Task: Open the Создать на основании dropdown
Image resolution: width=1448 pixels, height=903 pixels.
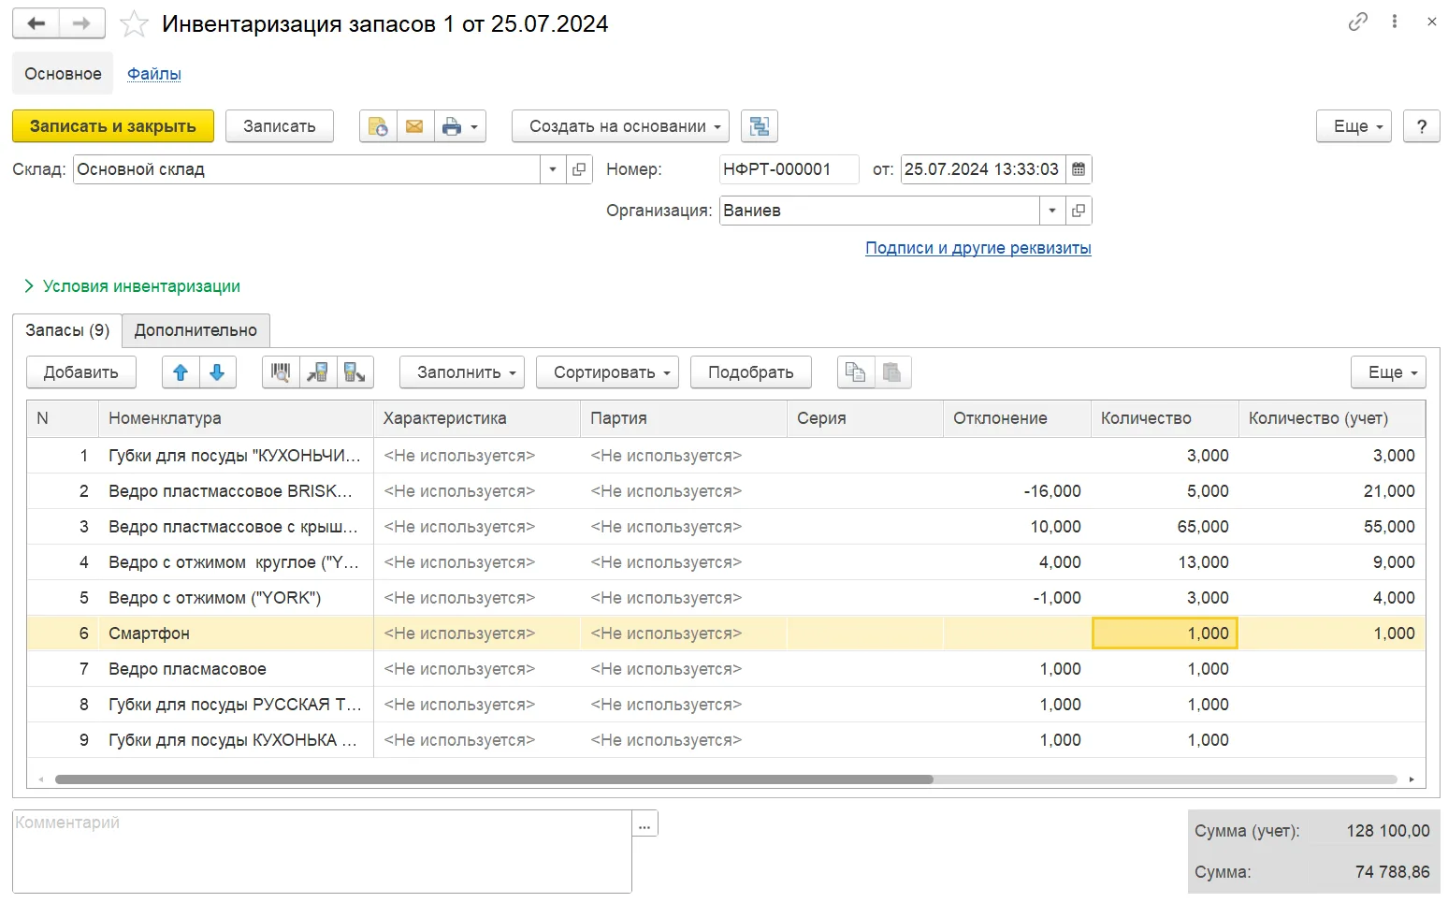Action: coord(620,126)
